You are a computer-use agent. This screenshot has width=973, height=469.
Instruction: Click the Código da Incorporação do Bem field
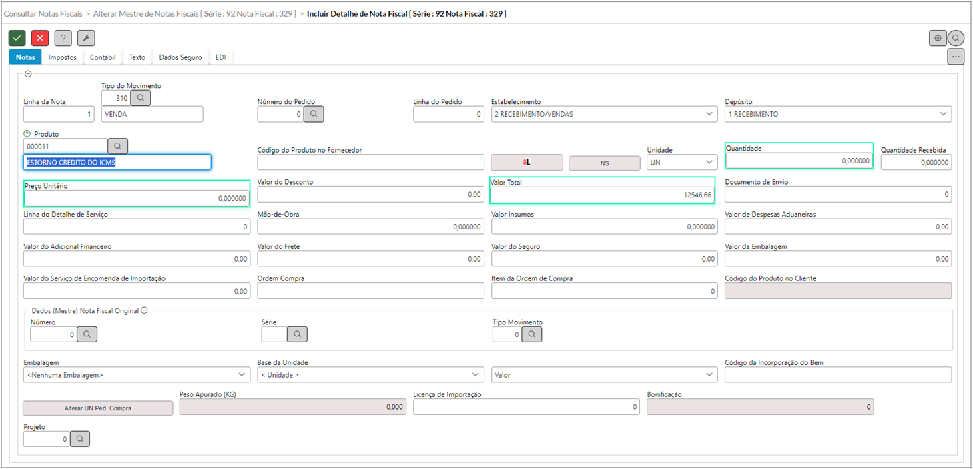(x=838, y=374)
